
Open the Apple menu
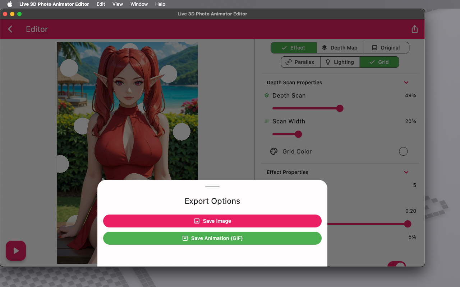click(10, 4)
